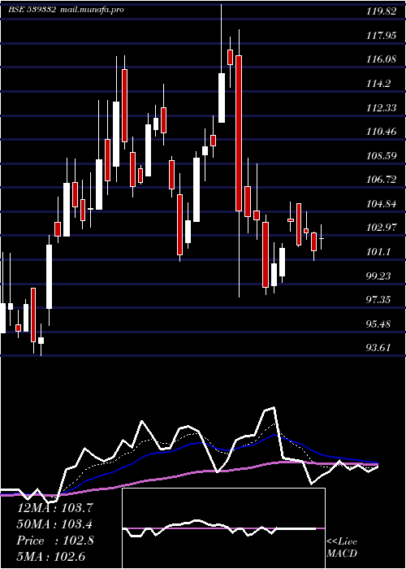Click the 117.95 price axis label
Image resolution: width=406 pixels, height=569 pixels.
point(381,36)
